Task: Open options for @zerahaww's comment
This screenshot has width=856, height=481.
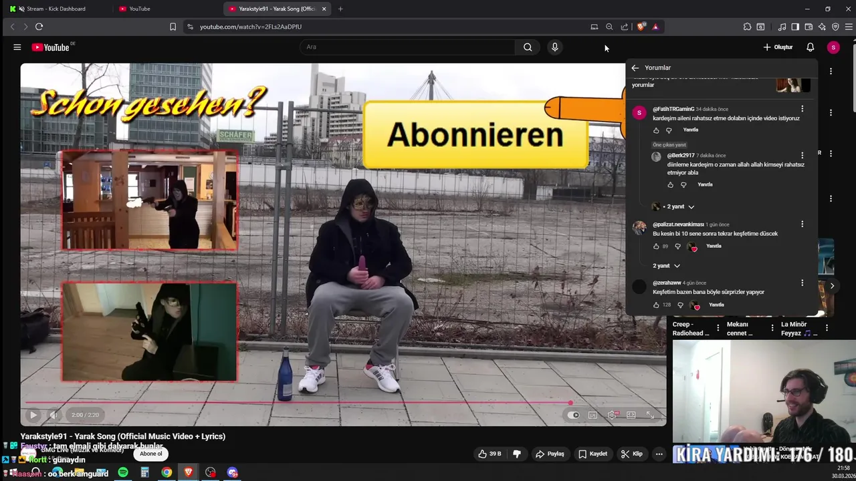Action: pyautogui.click(x=802, y=283)
